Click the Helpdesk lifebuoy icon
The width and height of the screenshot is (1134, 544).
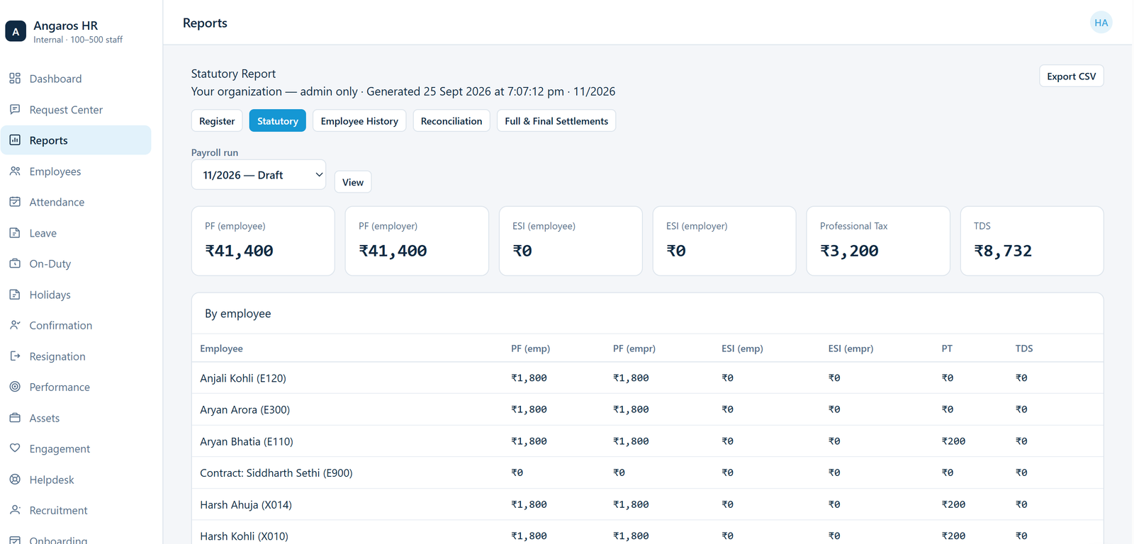point(15,480)
